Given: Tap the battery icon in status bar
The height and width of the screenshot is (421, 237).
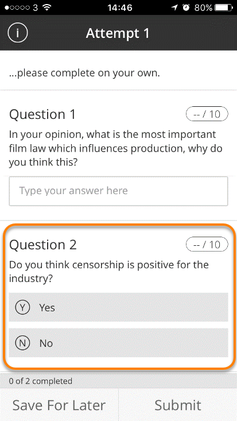Looking at the screenshot, I should [224, 7].
